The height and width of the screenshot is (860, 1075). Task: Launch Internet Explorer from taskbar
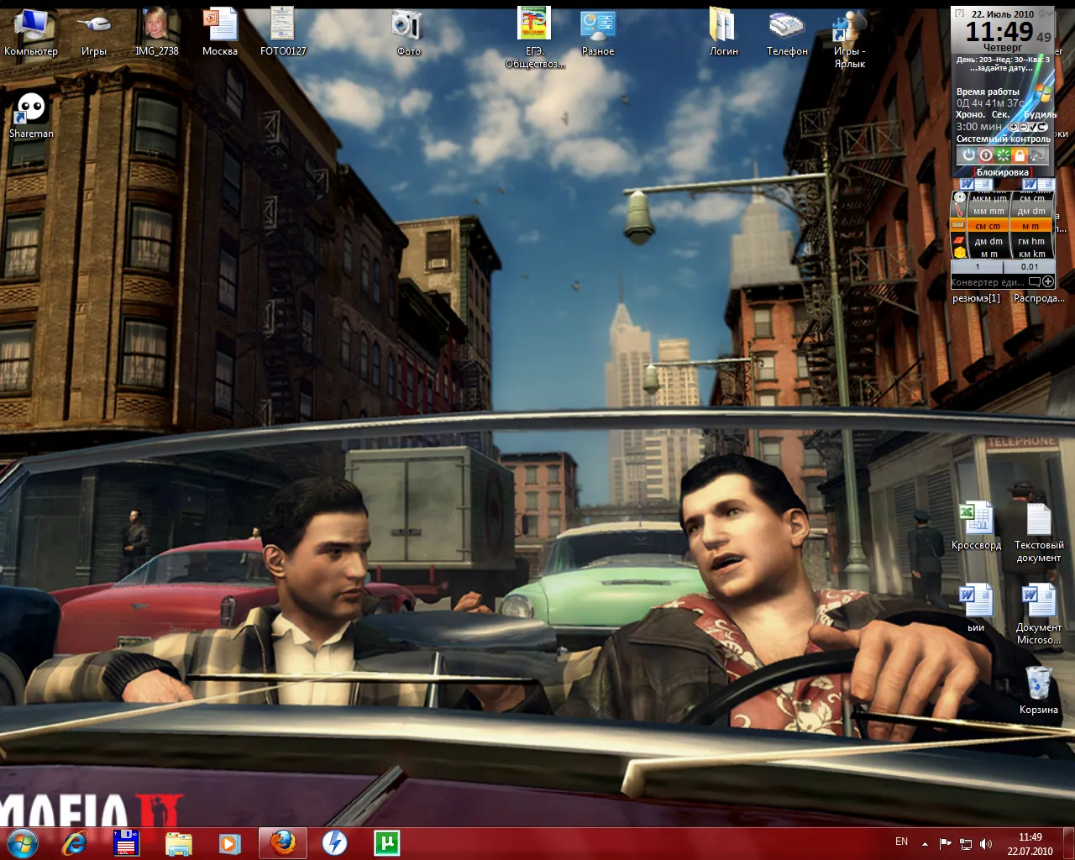point(75,842)
